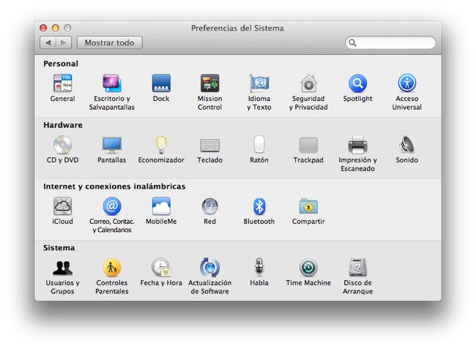Open Actualización de Software pane

210,268
